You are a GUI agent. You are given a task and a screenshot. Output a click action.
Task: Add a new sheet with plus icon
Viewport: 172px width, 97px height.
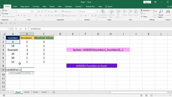[x=54, y=92]
